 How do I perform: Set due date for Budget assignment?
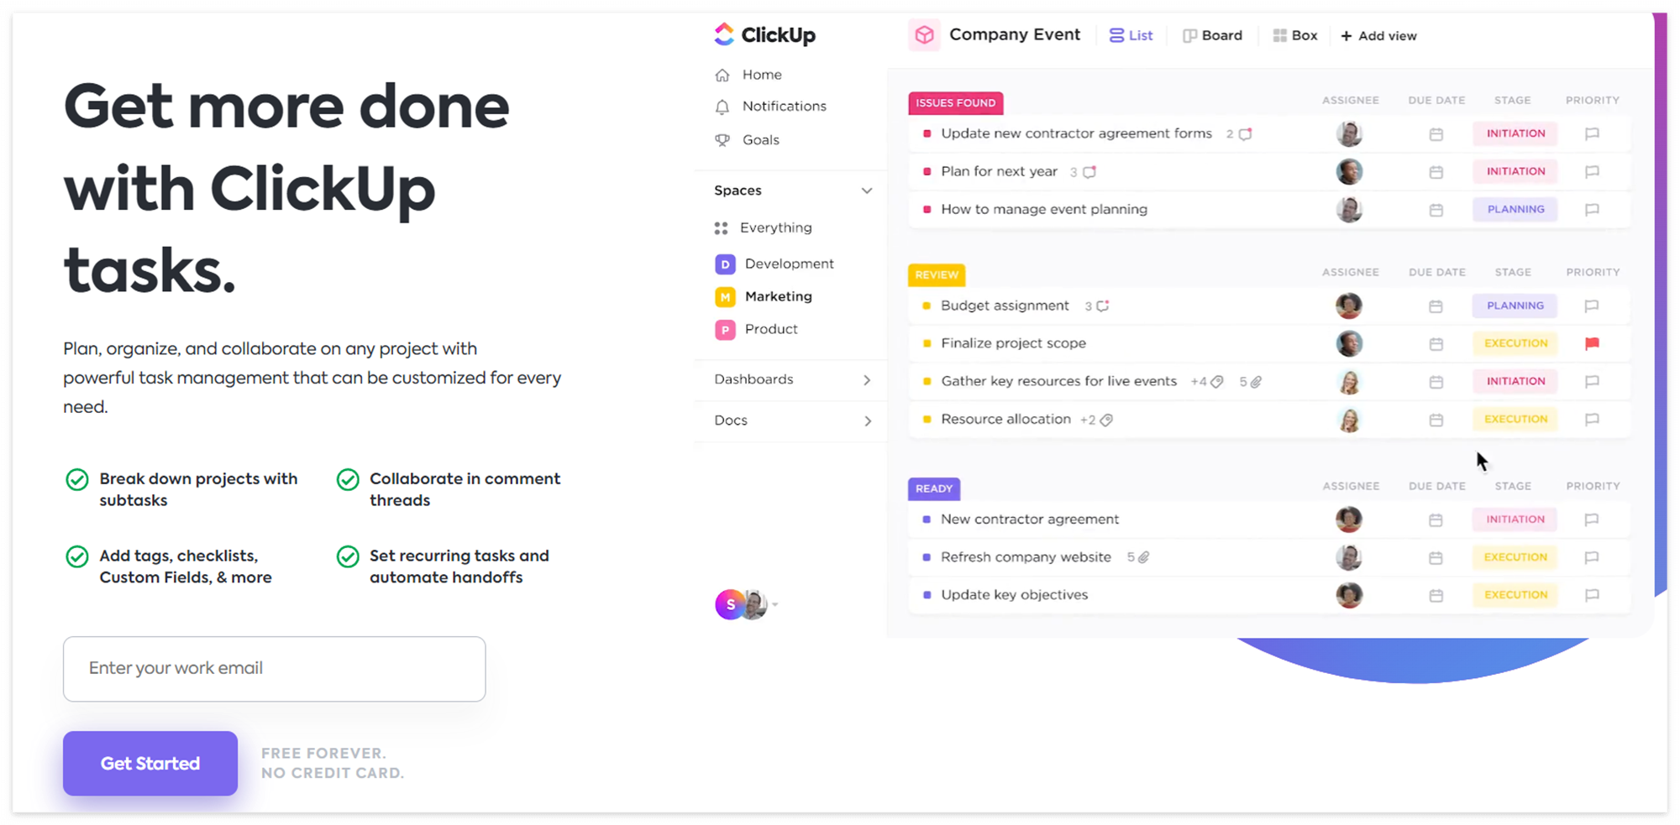1436,306
